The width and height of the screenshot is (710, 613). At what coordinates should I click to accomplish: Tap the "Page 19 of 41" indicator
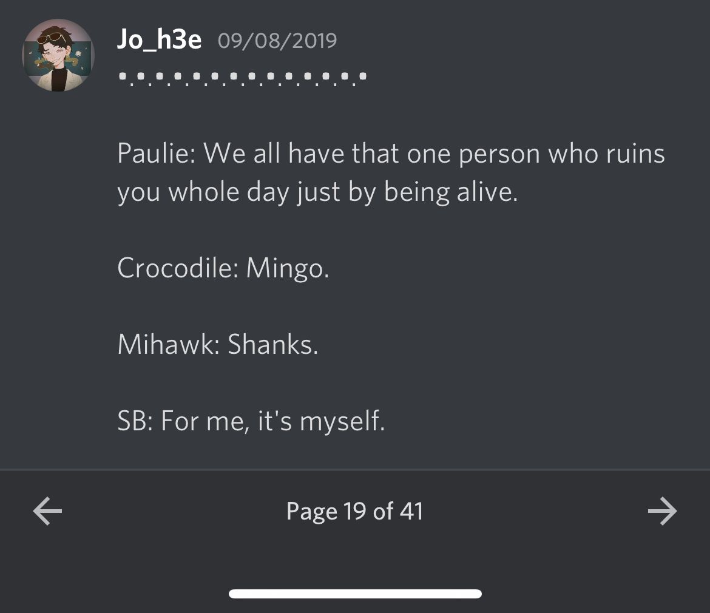pos(354,511)
